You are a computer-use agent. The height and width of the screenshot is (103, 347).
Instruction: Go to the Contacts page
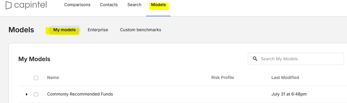(109, 5)
